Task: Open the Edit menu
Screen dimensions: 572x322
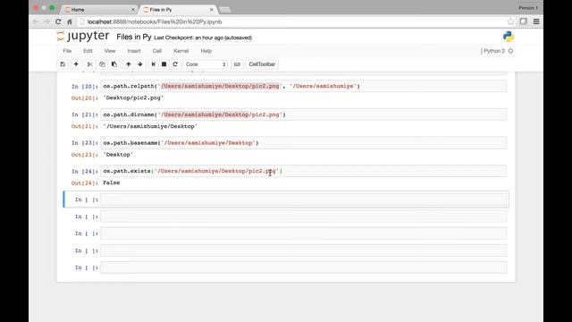Action: click(88, 51)
